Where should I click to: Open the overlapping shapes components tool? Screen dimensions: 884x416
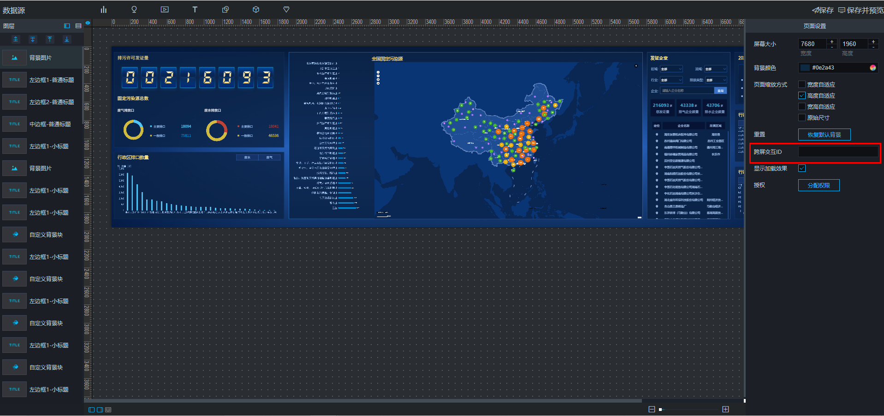225,9
